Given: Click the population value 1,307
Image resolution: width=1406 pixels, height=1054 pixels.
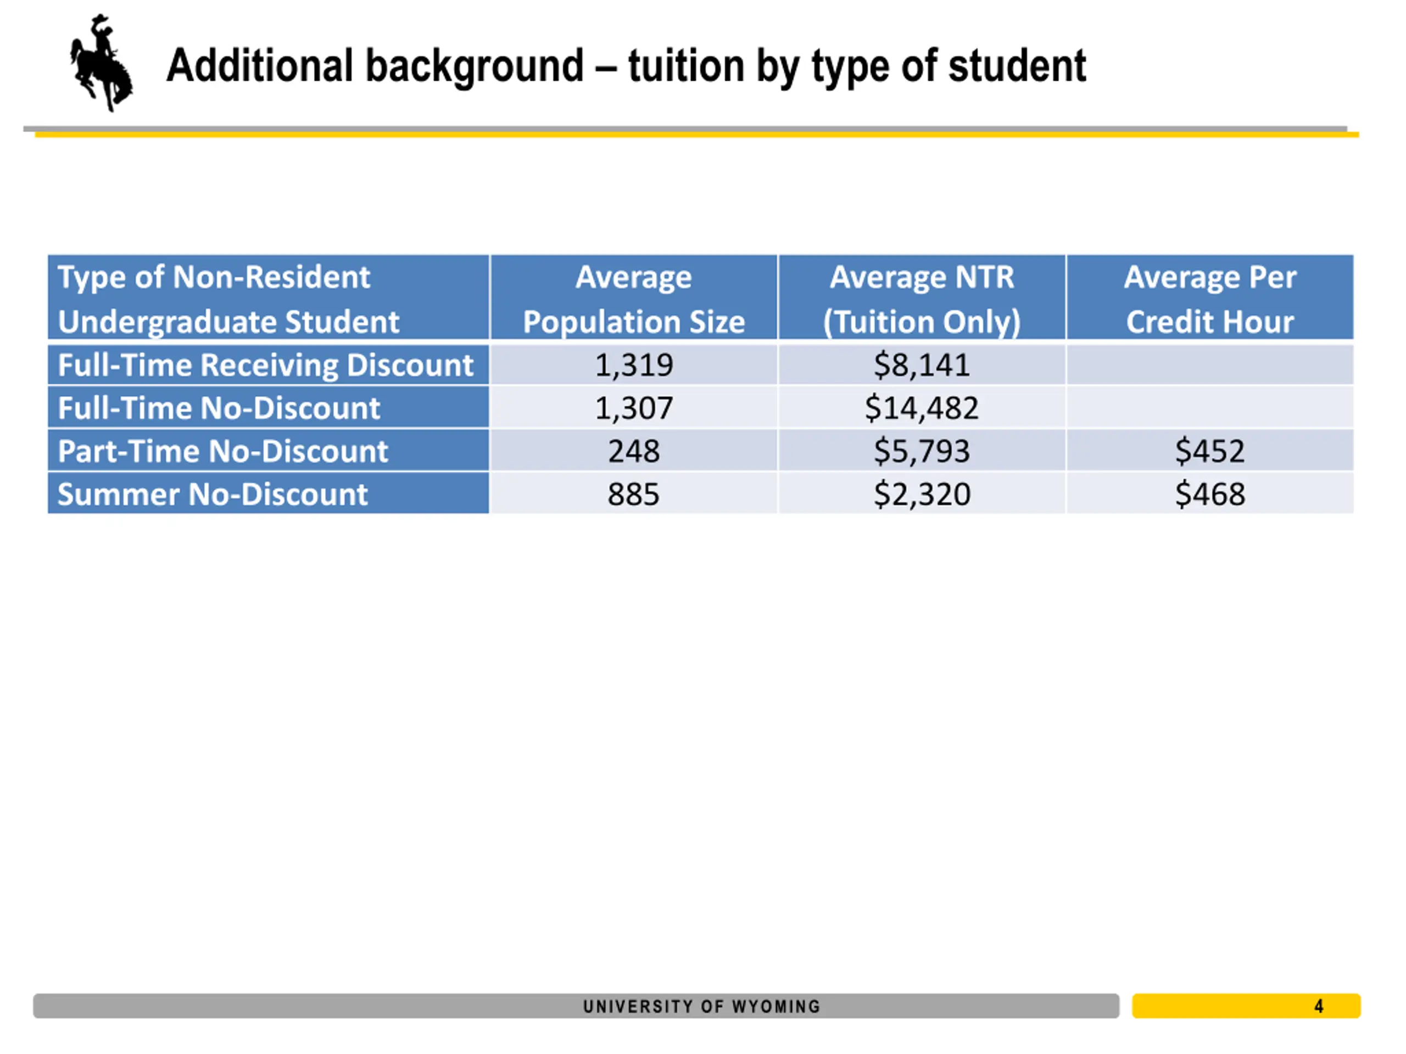Looking at the screenshot, I should (x=634, y=408).
